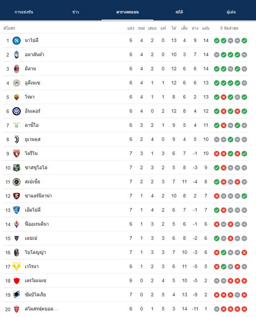Click the Torino bull crest icon
256x317 pixels.
pyautogui.click(x=16, y=154)
